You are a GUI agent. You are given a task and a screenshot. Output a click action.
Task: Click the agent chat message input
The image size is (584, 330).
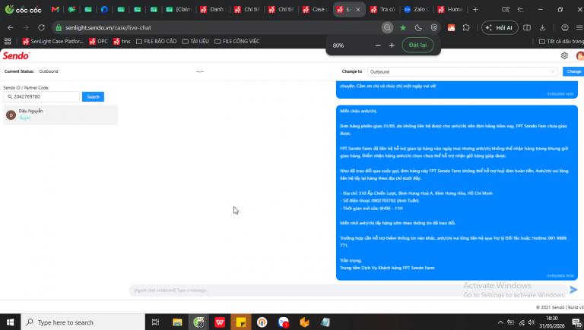pos(348,291)
